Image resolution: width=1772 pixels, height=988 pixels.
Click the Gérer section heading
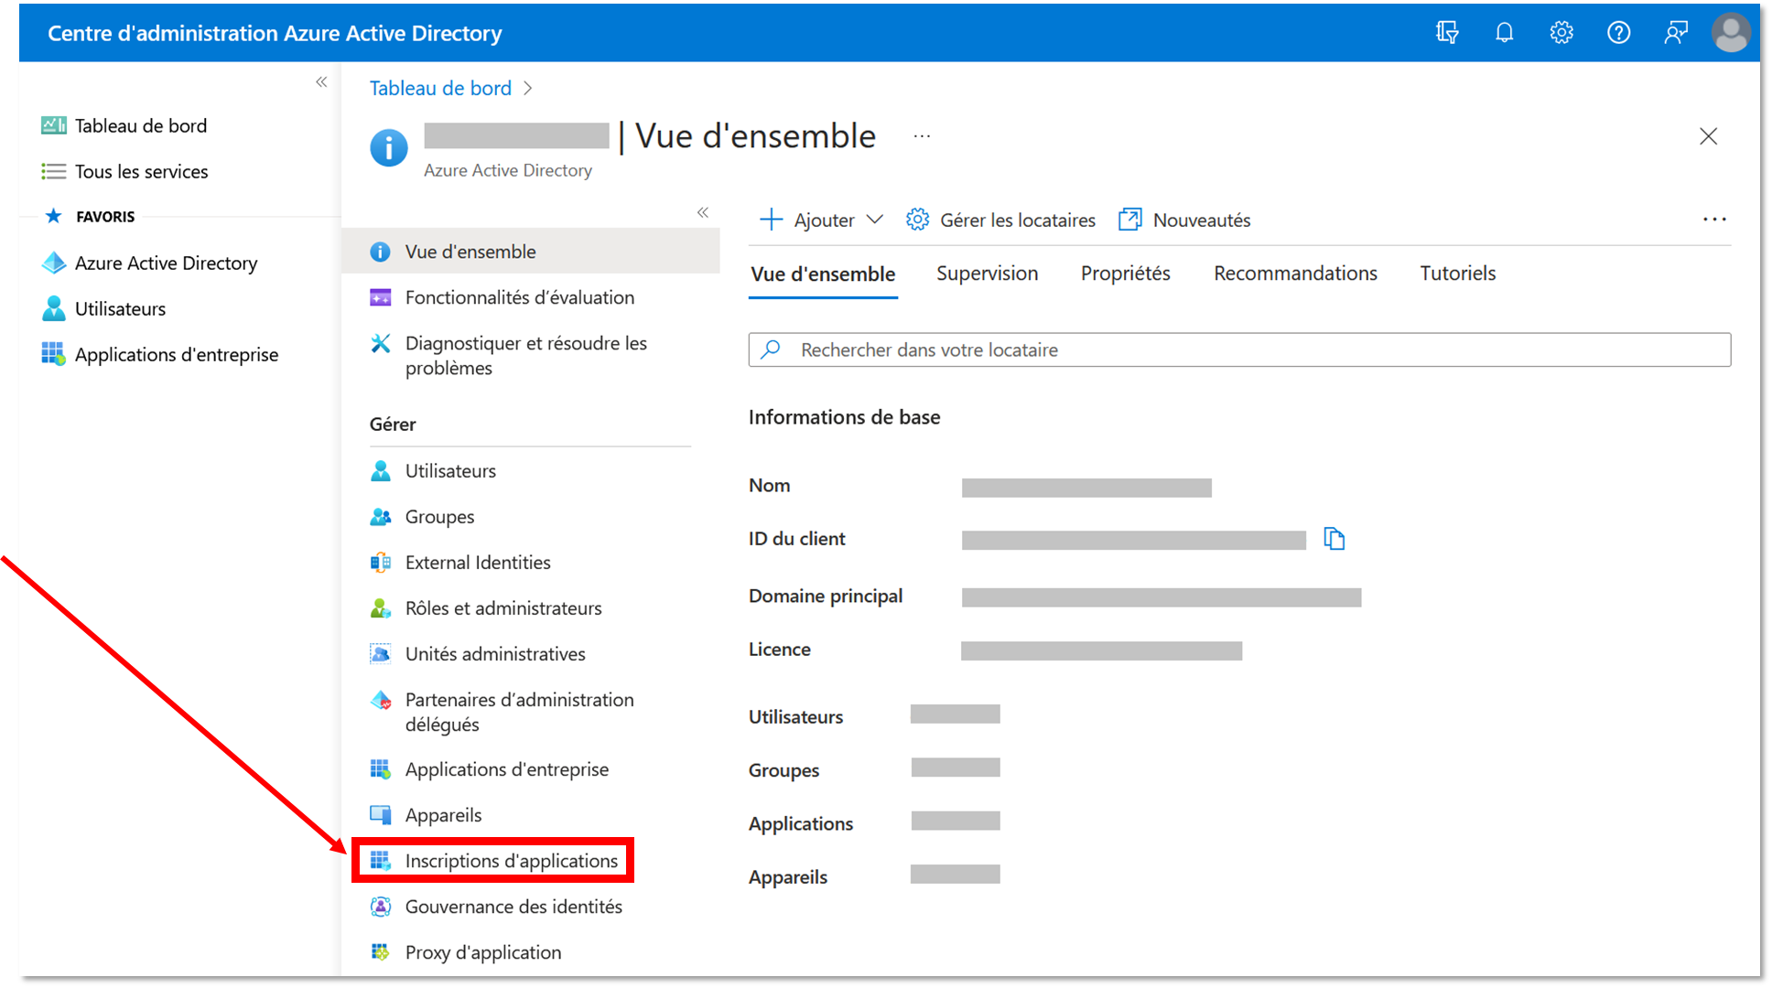(392, 424)
